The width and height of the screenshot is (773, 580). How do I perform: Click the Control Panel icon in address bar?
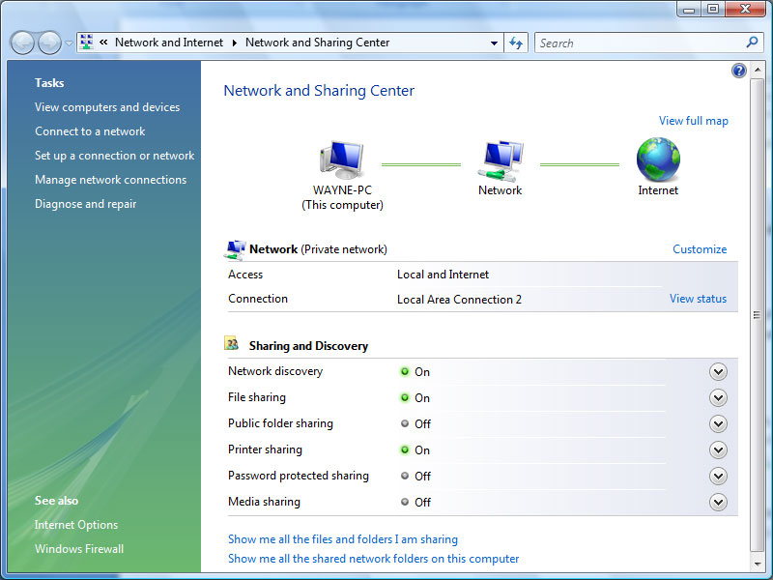point(87,42)
